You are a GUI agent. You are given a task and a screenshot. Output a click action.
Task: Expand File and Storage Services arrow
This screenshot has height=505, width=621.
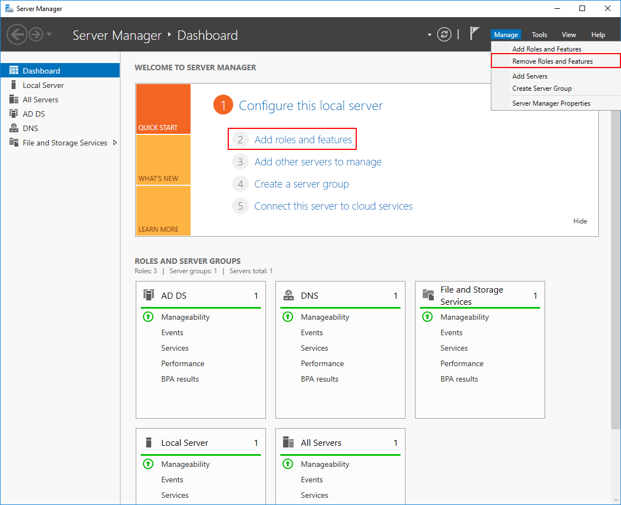[115, 142]
